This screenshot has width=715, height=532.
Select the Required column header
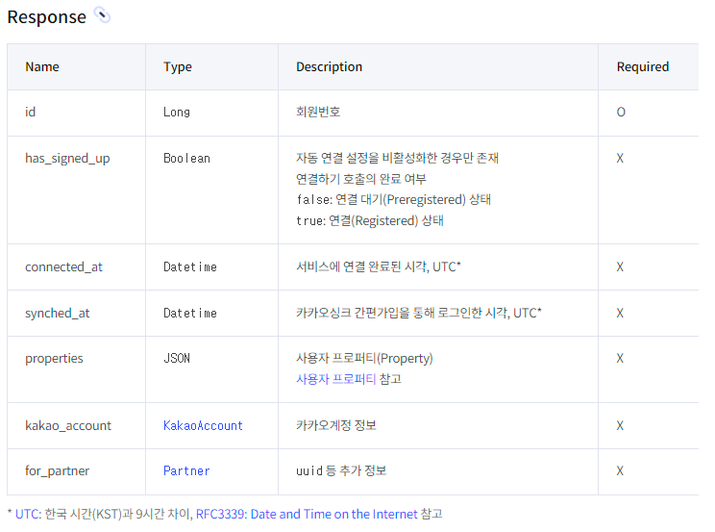point(643,67)
